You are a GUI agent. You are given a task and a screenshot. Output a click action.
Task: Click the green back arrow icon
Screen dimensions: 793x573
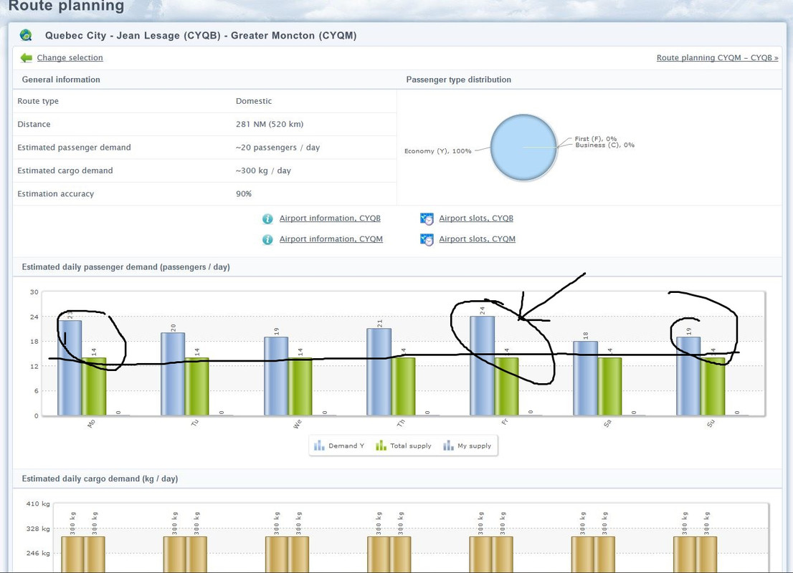(27, 57)
